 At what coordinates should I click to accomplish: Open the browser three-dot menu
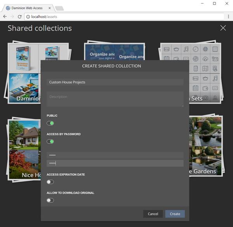(x=228, y=16)
